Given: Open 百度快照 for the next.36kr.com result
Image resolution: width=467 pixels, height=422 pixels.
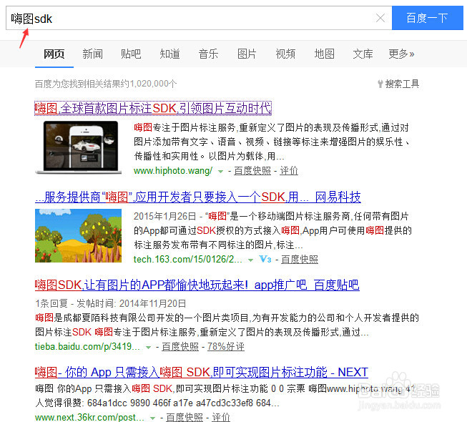Looking at the screenshot, I should pos(185,417).
